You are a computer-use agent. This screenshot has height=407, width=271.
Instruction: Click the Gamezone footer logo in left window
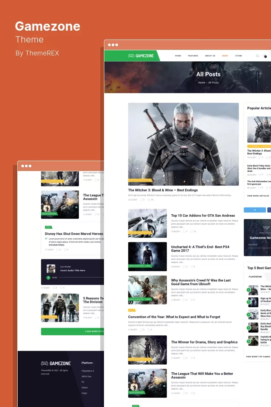[x=56, y=363]
